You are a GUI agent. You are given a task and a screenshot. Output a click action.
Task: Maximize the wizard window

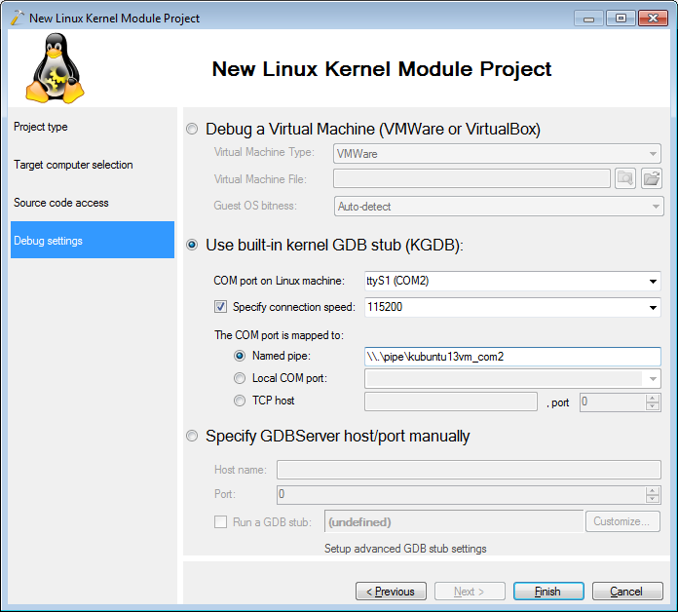[621, 19]
